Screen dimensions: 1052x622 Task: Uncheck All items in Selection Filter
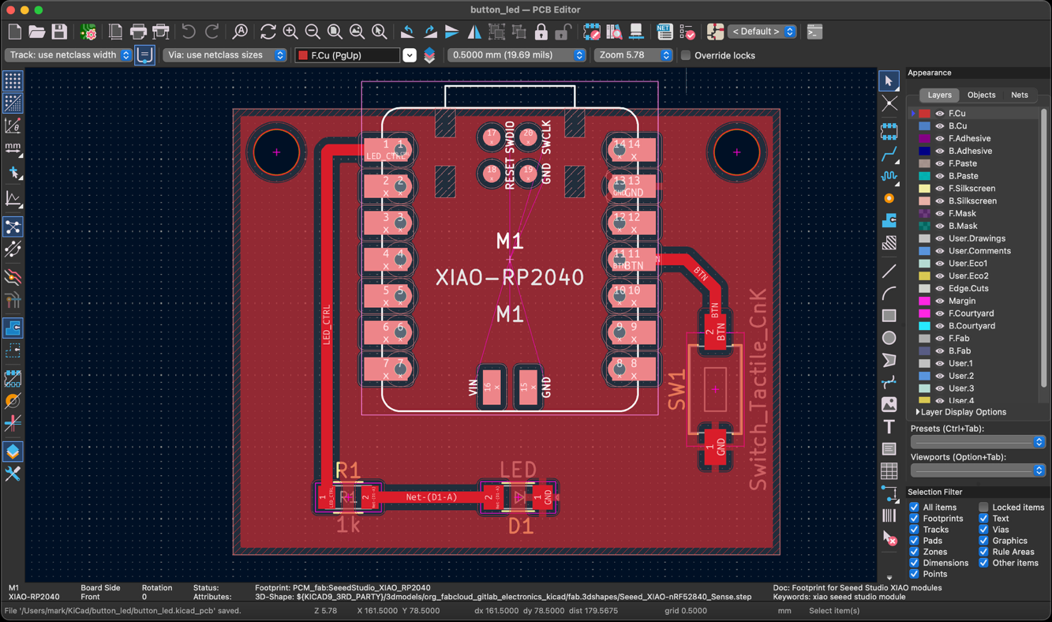coord(914,508)
